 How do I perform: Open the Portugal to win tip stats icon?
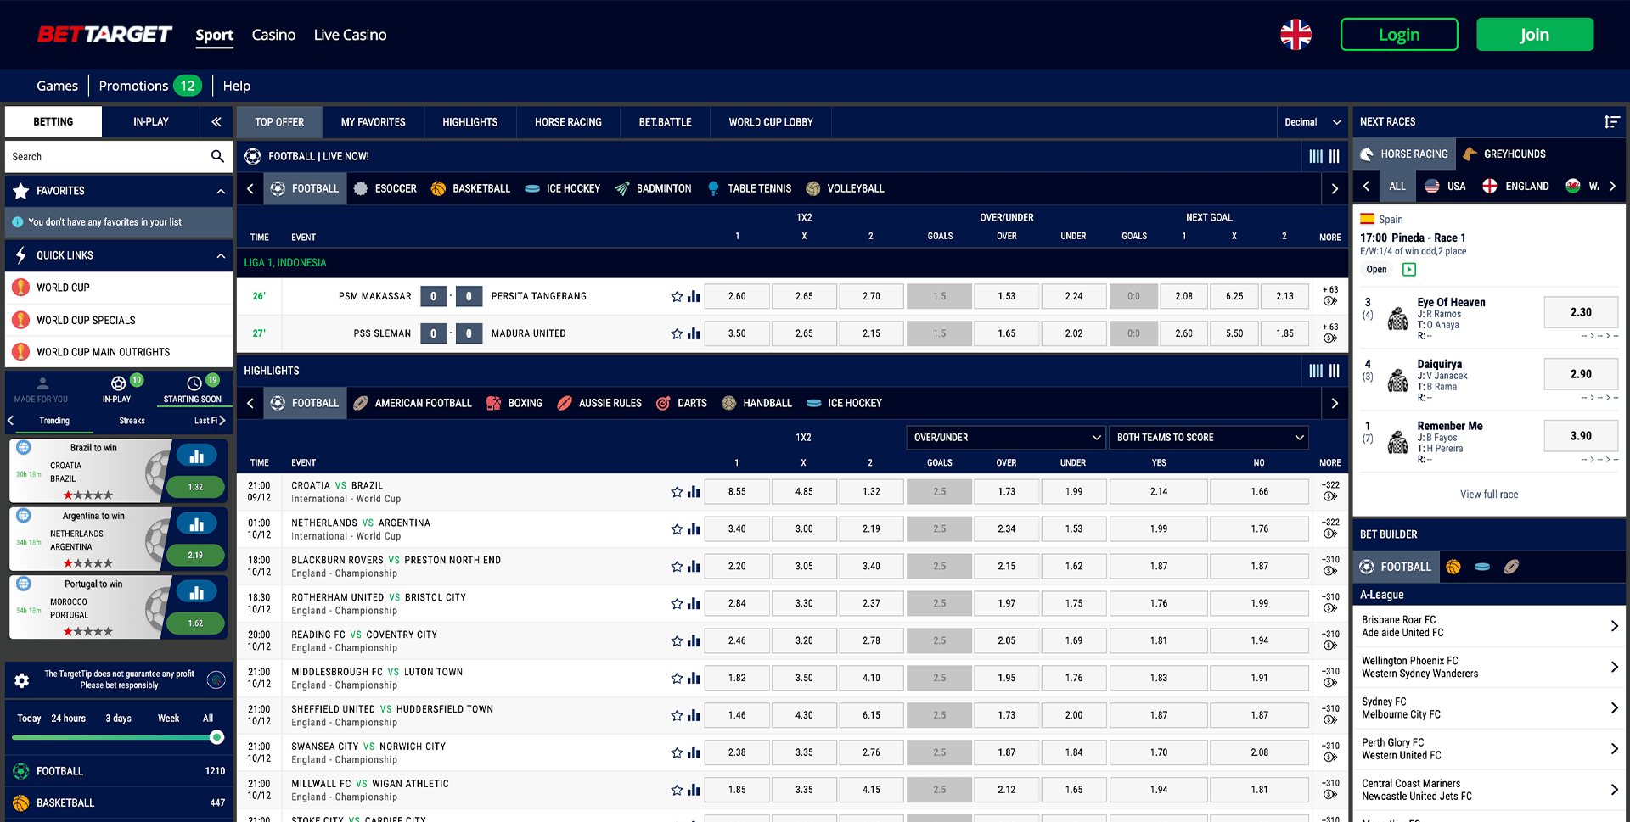(197, 592)
